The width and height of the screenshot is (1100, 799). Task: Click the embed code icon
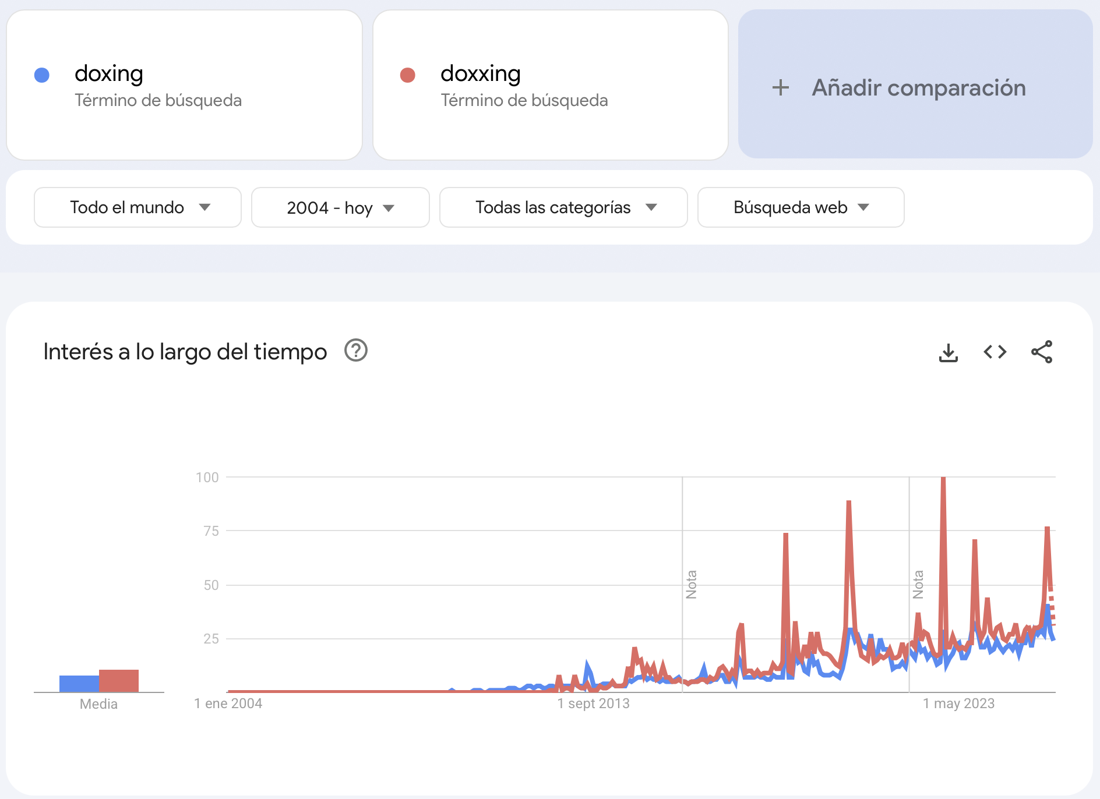(x=995, y=352)
